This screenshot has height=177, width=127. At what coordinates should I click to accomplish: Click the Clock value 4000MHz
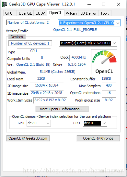[79, 58]
